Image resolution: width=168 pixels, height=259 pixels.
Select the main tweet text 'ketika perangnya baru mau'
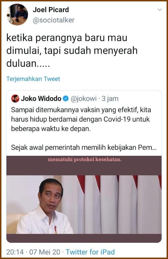[67, 38]
